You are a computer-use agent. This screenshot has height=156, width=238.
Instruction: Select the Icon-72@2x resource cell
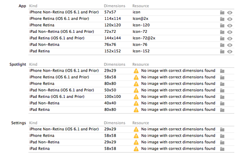pos(144,38)
